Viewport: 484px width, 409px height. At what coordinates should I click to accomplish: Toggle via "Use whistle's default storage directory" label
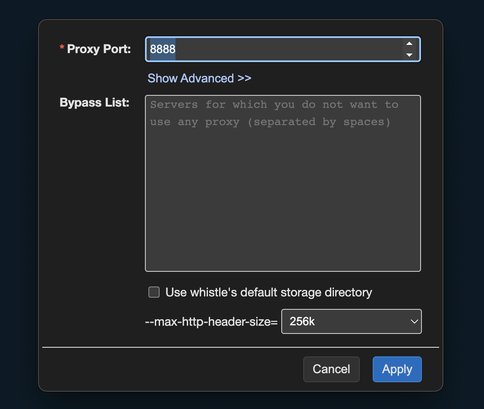268,293
